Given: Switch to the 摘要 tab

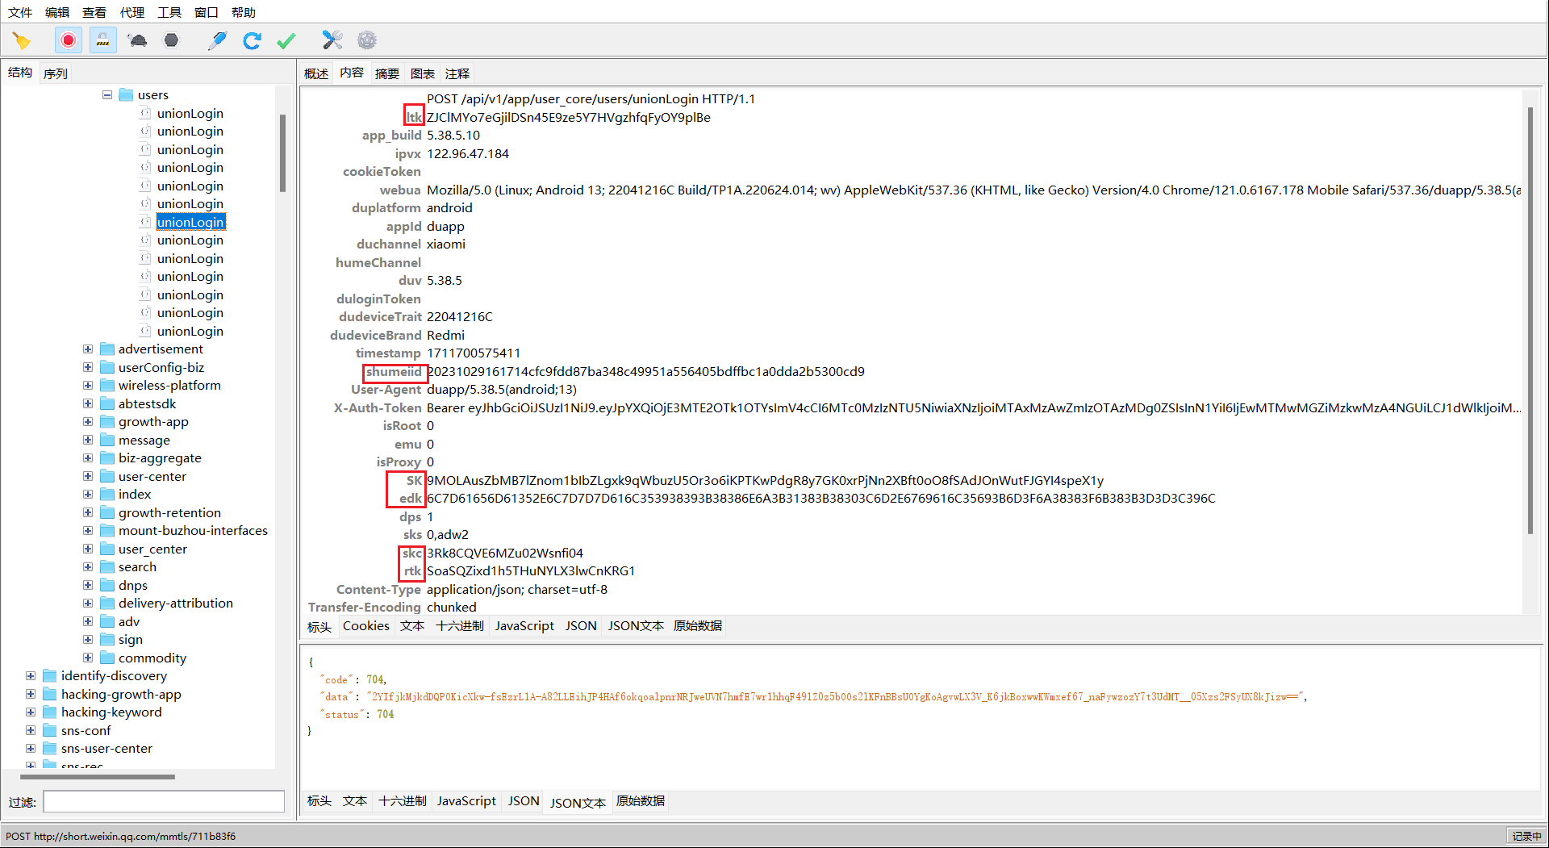Looking at the screenshot, I should [387, 73].
